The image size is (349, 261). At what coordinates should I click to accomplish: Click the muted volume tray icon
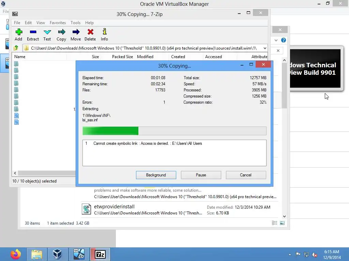pyautogui.click(x=315, y=255)
